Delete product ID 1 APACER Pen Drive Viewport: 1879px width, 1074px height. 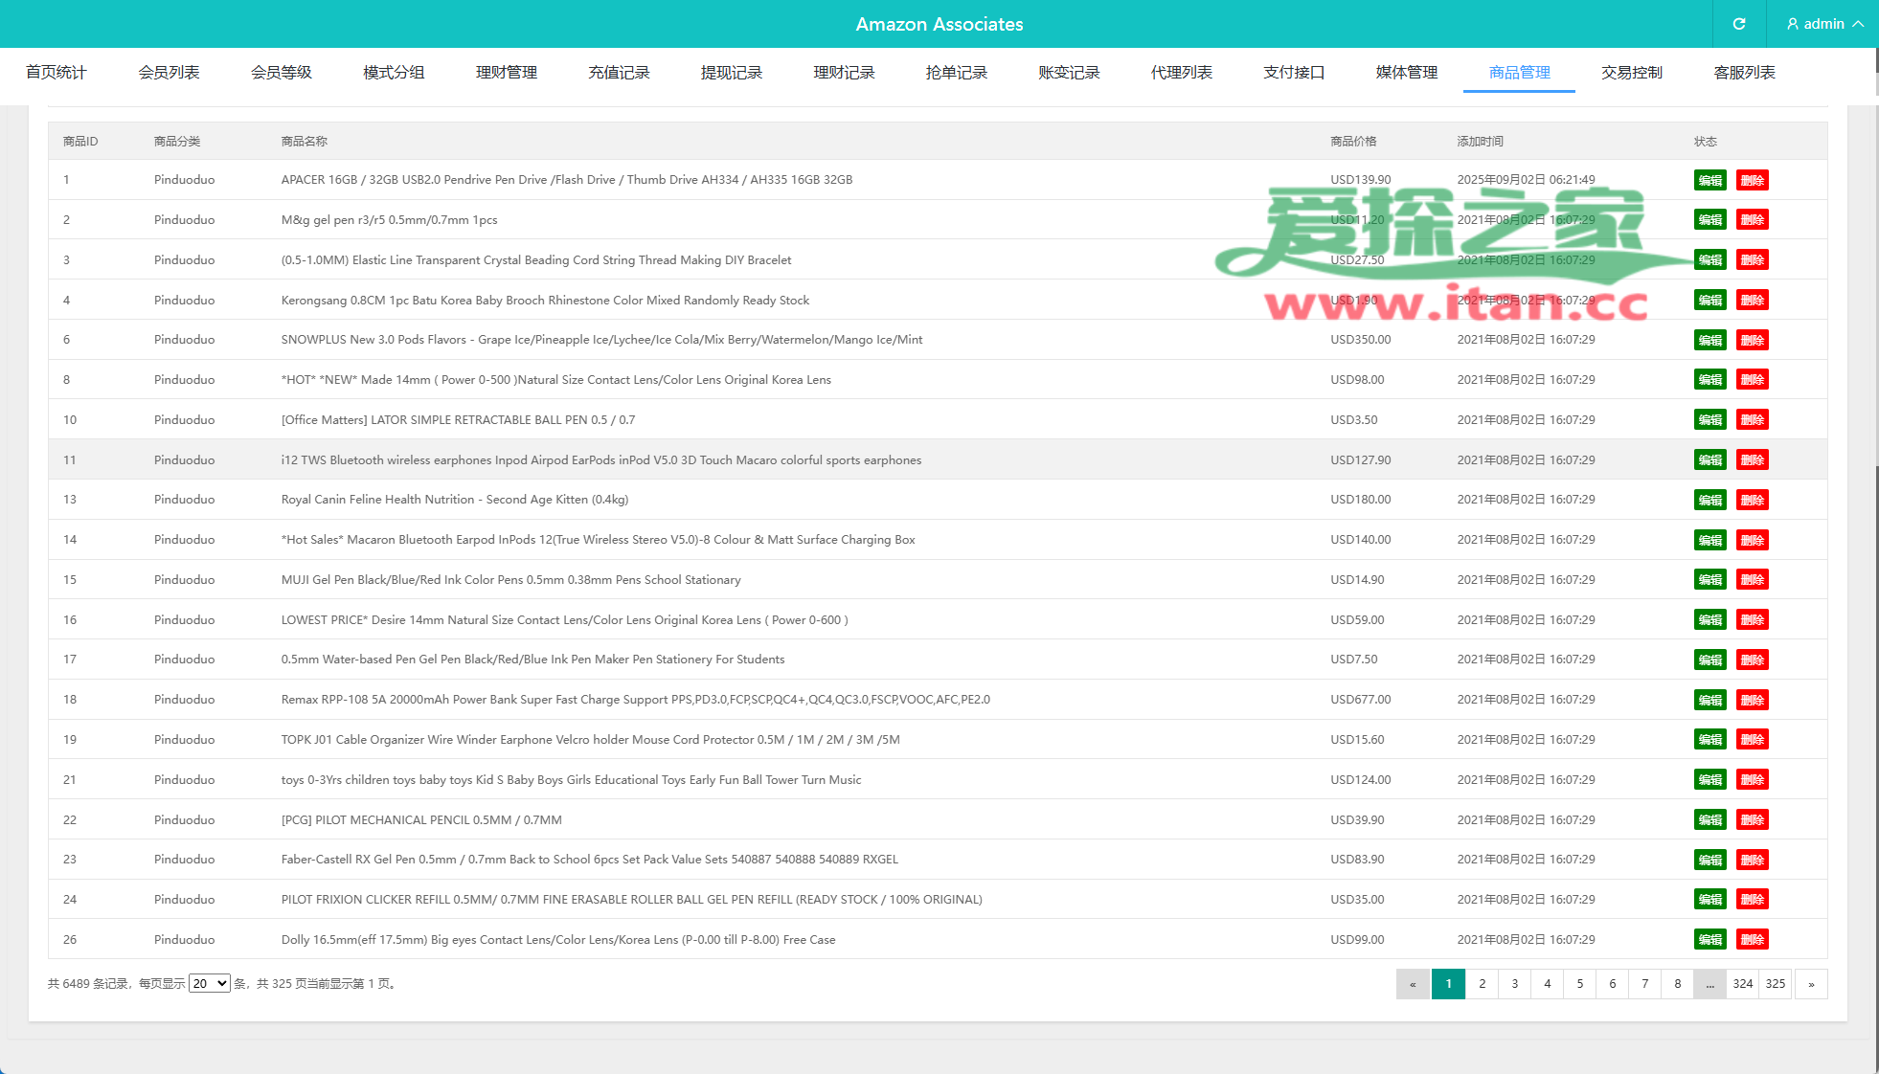point(1752,180)
